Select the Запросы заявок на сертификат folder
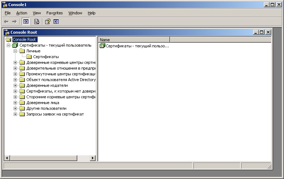Image resolution: width=284 pixels, height=179 pixels. tap(55, 114)
